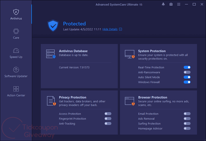The height and width of the screenshot is (141, 206).
Task: Click the Browser Protection window icon
Action: tap(130, 101)
